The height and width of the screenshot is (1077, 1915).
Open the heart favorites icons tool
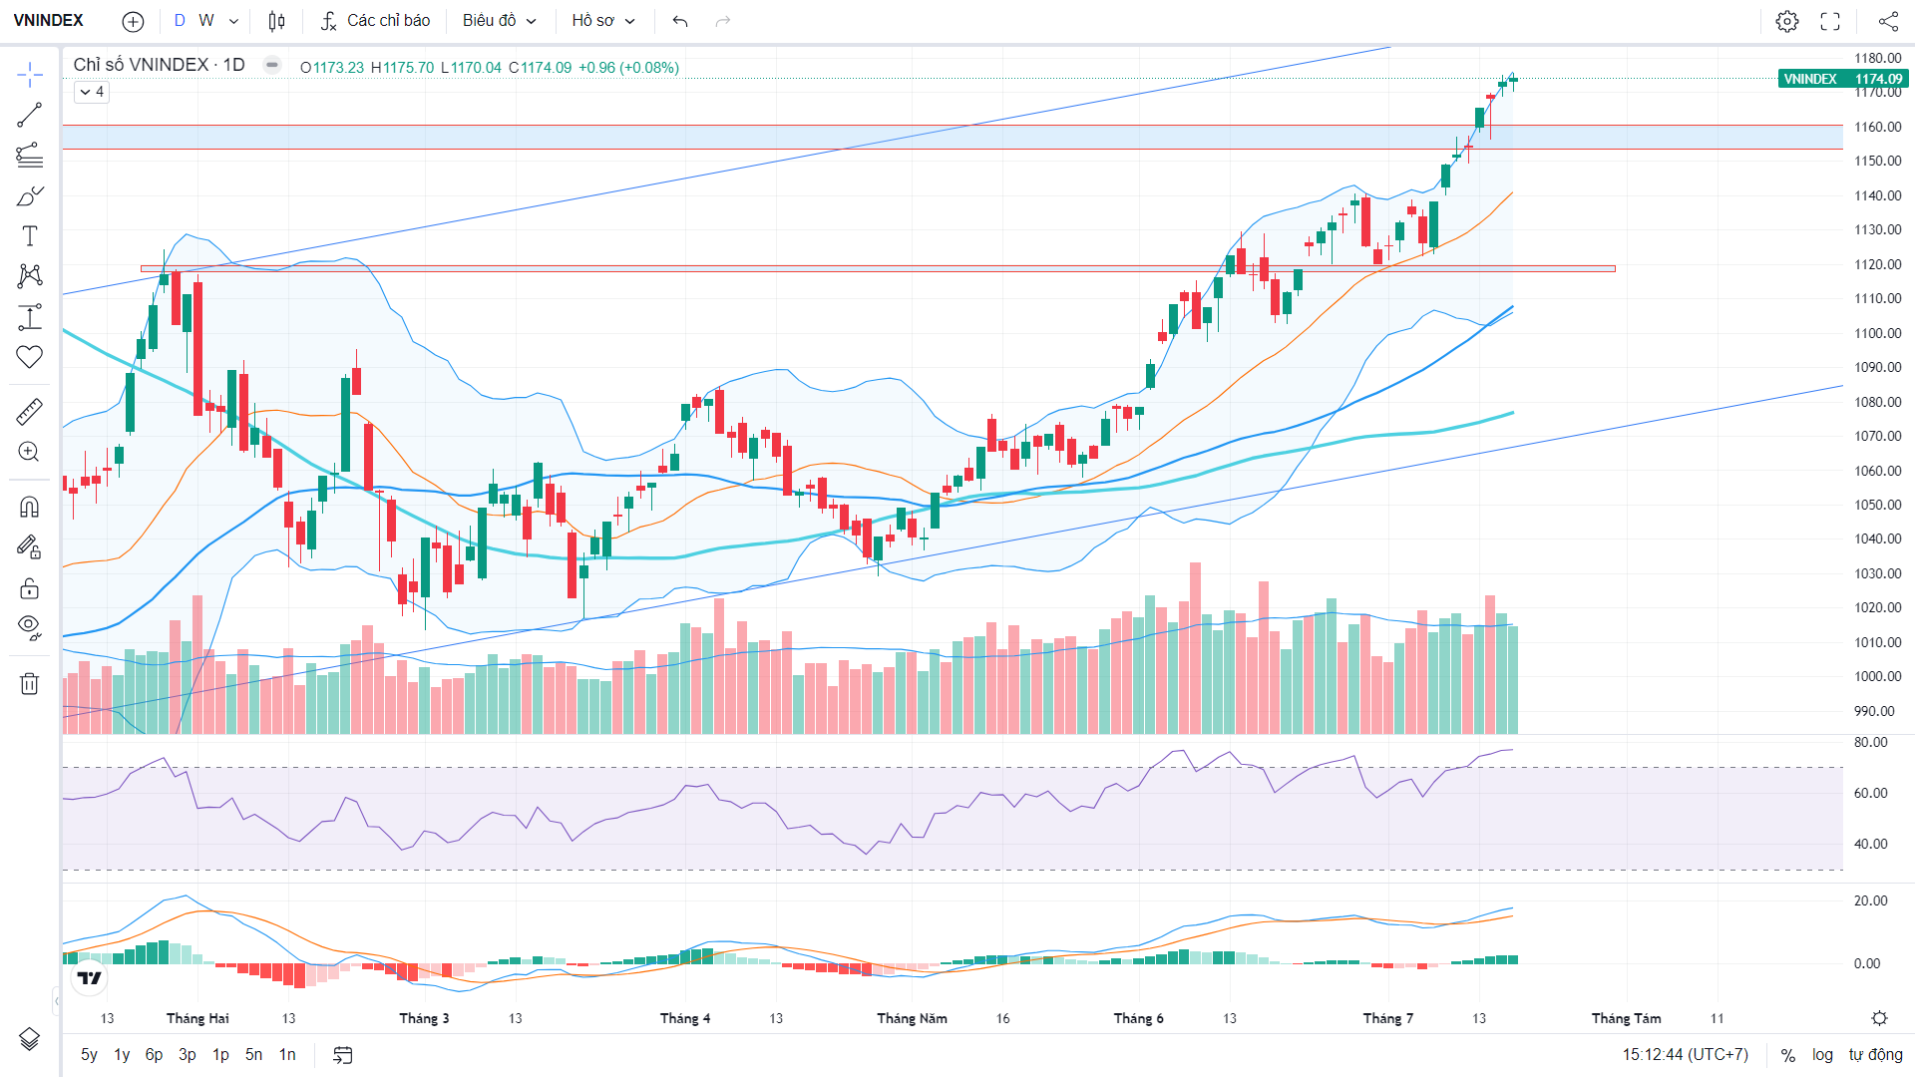(30, 357)
